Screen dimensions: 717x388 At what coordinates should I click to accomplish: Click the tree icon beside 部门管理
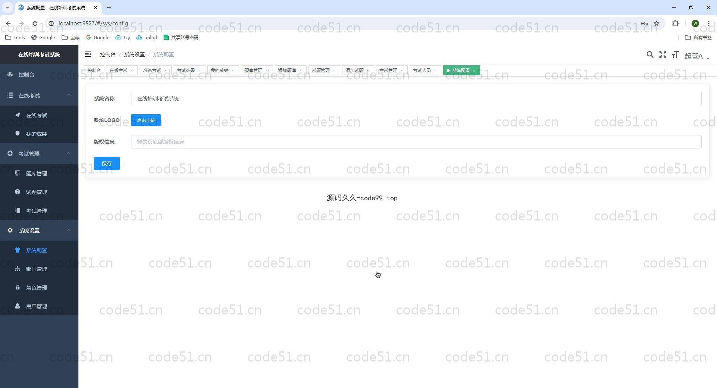18,269
